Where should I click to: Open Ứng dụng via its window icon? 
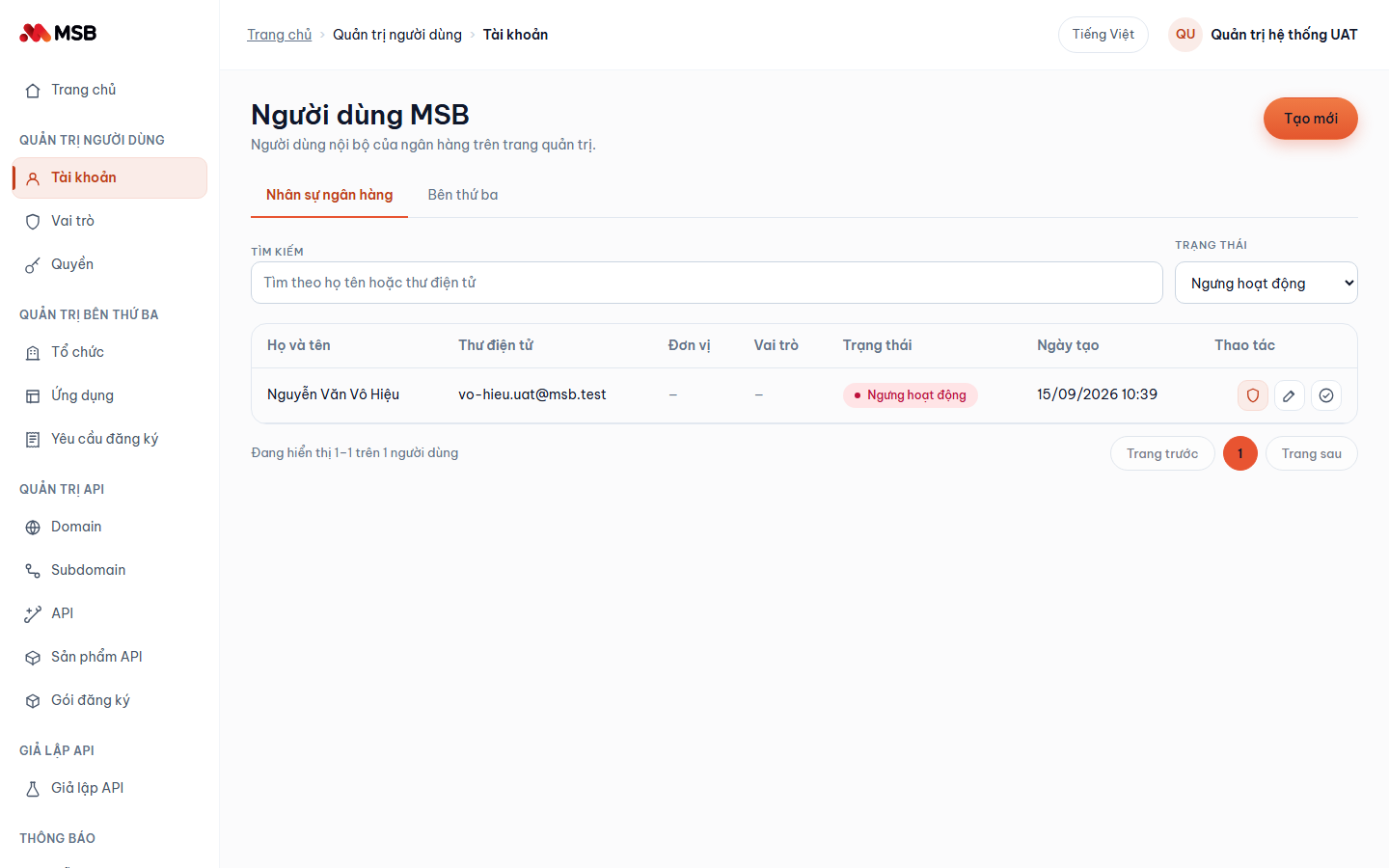click(x=33, y=396)
